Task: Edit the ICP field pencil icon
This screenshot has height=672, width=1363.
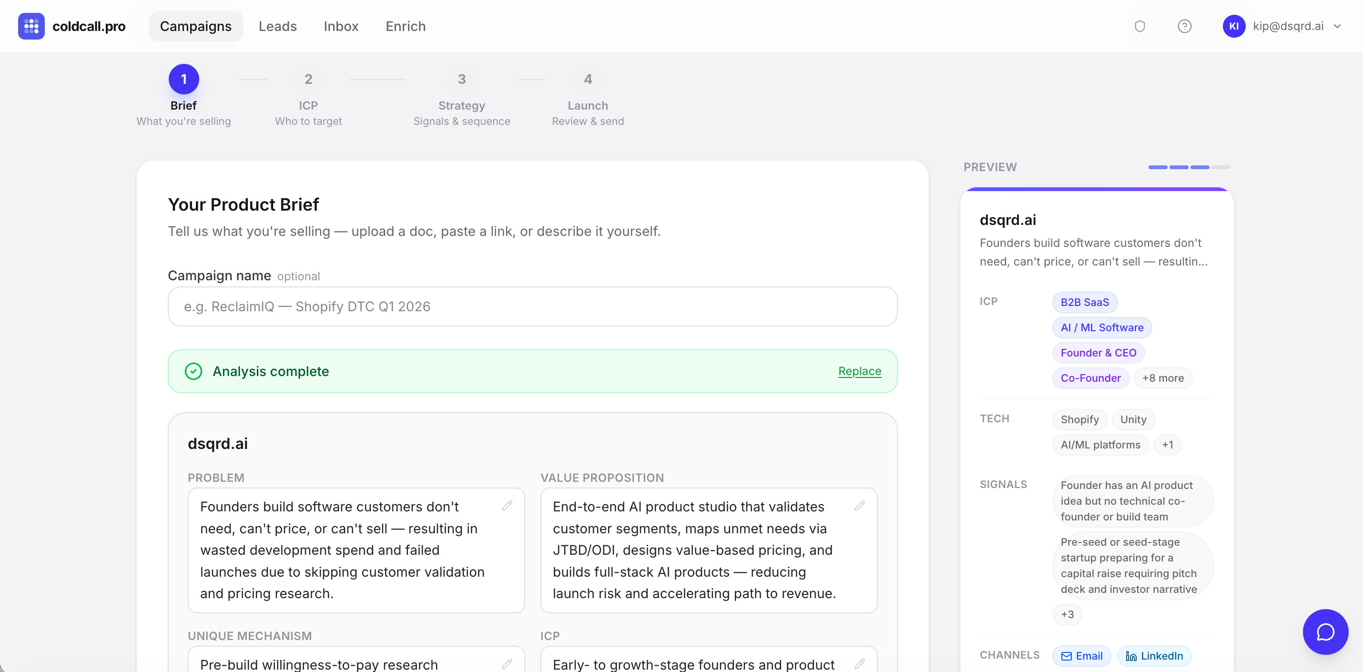Action: pos(859,663)
